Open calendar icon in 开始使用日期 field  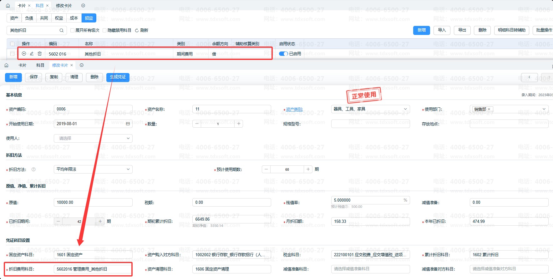[128, 124]
